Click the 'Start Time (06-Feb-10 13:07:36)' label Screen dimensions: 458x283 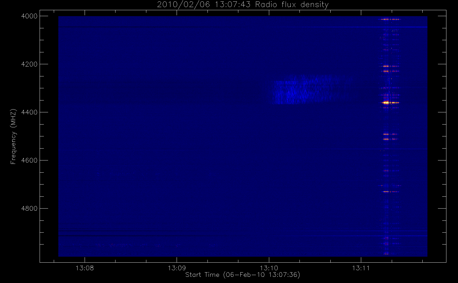click(243, 275)
